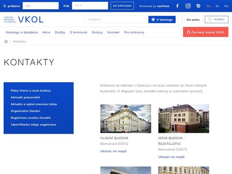
Task: Show Nová budova on map link
Action: click(171, 157)
